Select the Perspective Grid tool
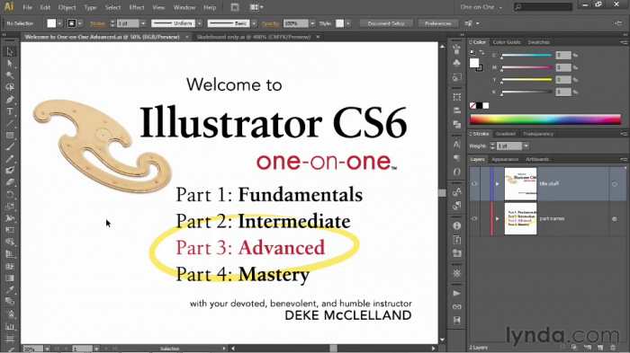630x353 pixels. [10, 254]
